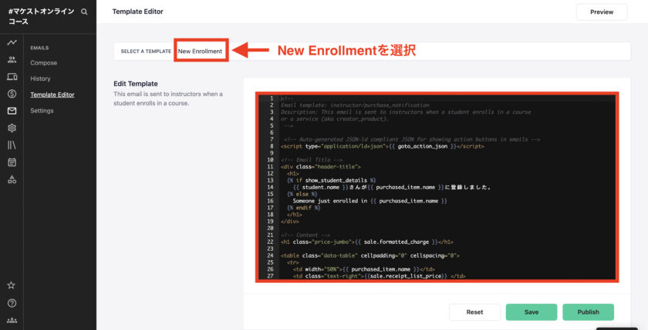The height and width of the screenshot is (330, 648).
Task: Open the search icon beside the school name
Action: tap(84, 12)
